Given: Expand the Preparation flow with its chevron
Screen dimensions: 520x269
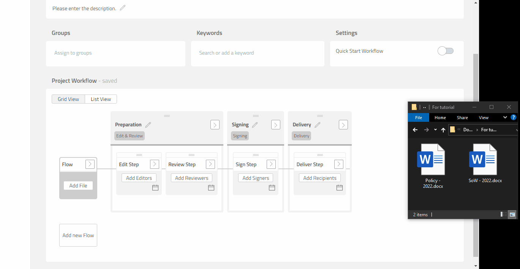Looking at the screenshot, I should pyautogui.click(x=215, y=124).
